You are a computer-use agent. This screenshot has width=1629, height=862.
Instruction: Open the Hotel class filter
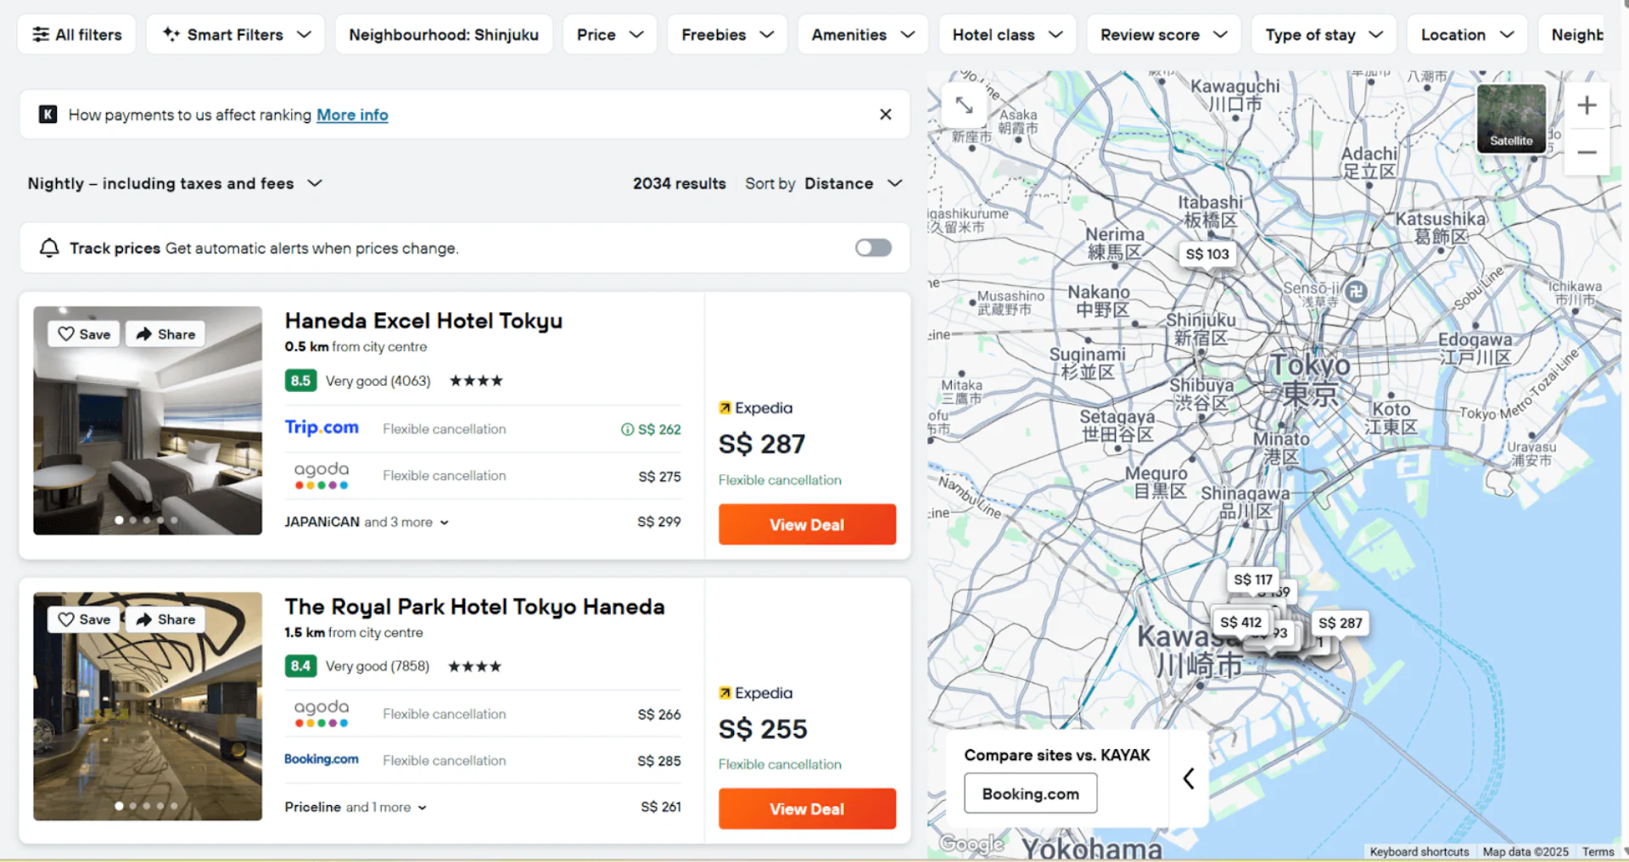coord(1006,35)
